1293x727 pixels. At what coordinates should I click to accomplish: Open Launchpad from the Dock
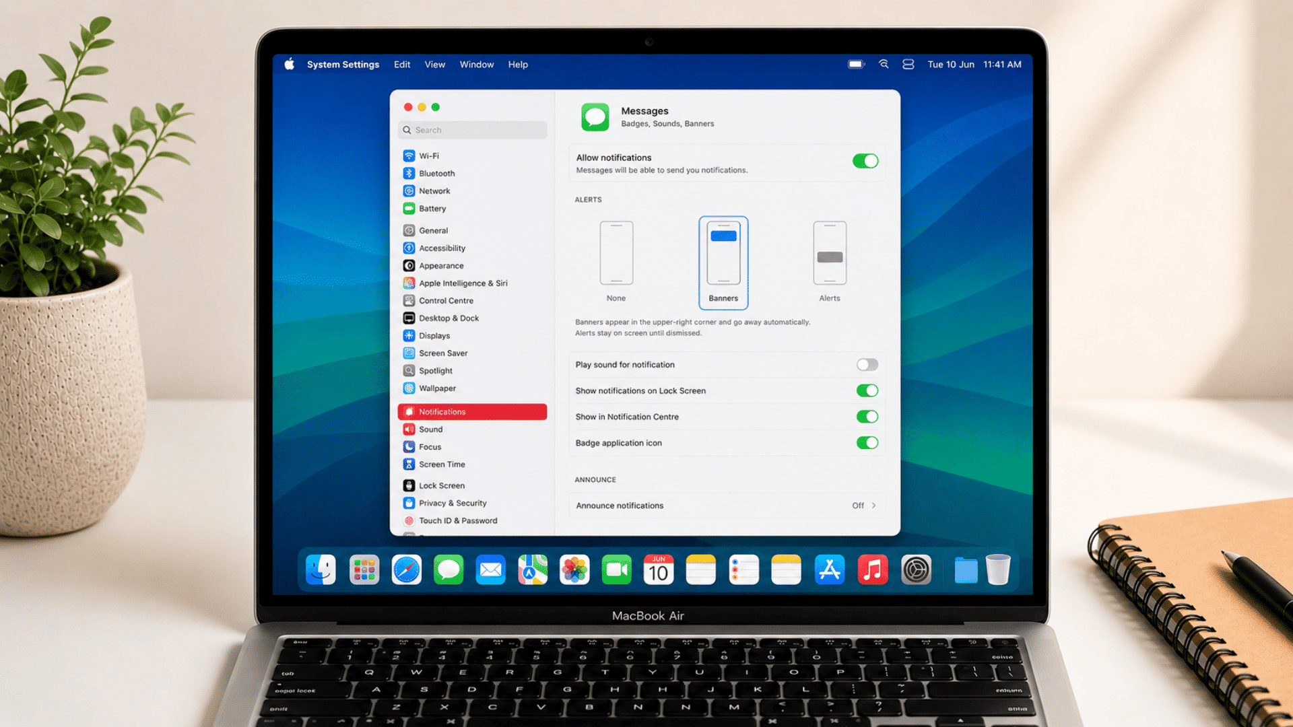tap(364, 570)
